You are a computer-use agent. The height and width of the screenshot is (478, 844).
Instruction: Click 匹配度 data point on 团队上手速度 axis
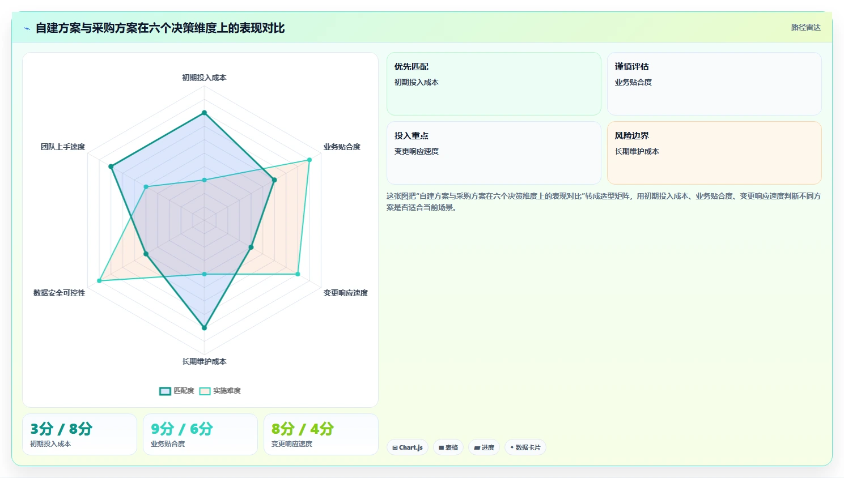pos(111,167)
